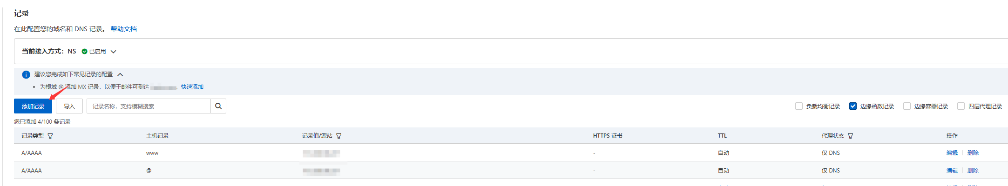Click the search magnifier icon

pyautogui.click(x=218, y=106)
